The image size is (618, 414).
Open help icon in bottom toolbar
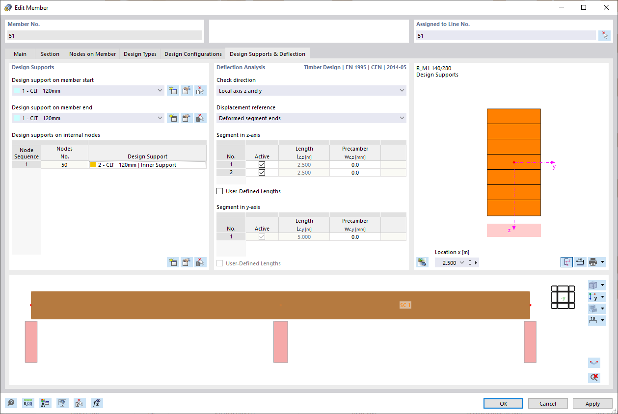click(x=11, y=403)
